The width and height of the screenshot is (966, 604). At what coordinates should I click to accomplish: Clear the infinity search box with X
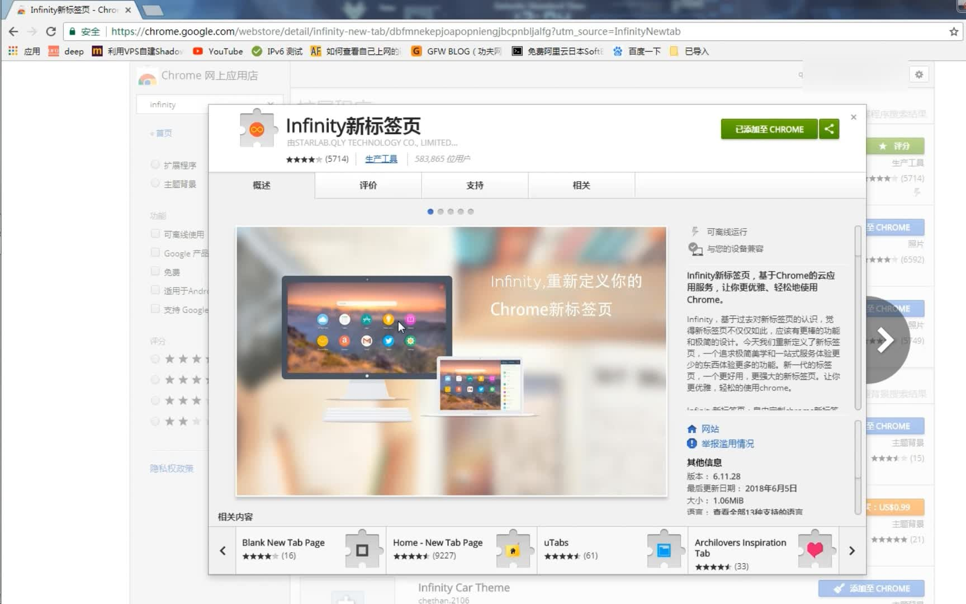pyautogui.click(x=271, y=104)
